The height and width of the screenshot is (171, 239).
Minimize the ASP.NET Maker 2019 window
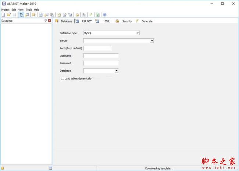[212, 4]
